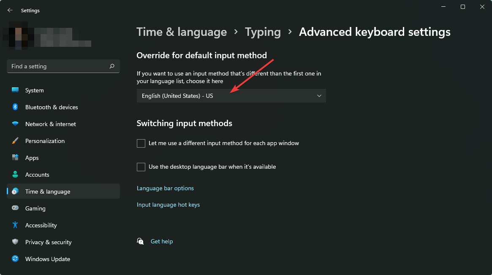The image size is (492, 275).
Task: Click the Get help link
Action: (162, 242)
